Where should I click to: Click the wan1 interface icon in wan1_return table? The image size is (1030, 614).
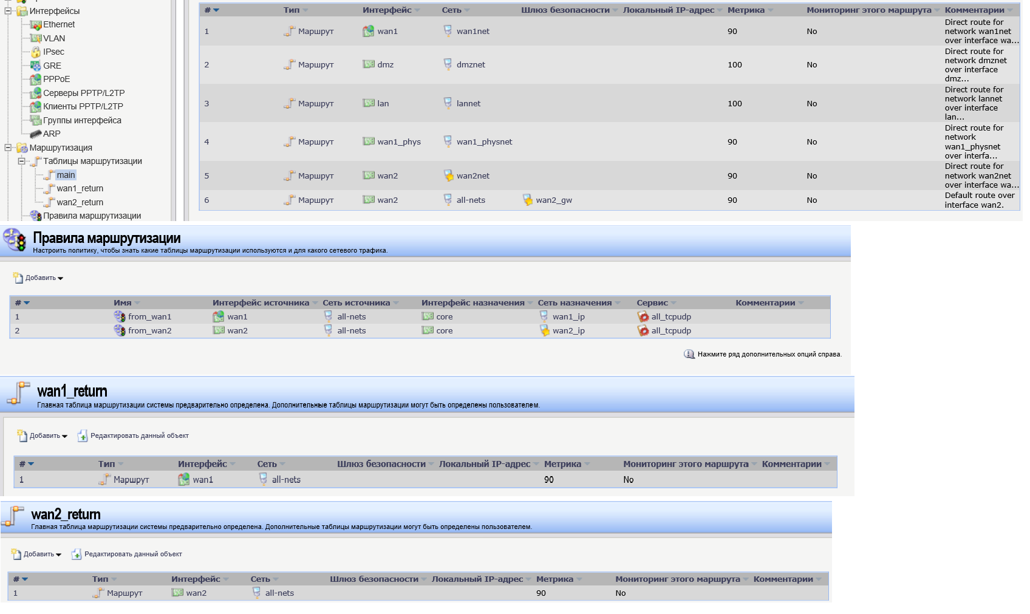click(184, 480)
